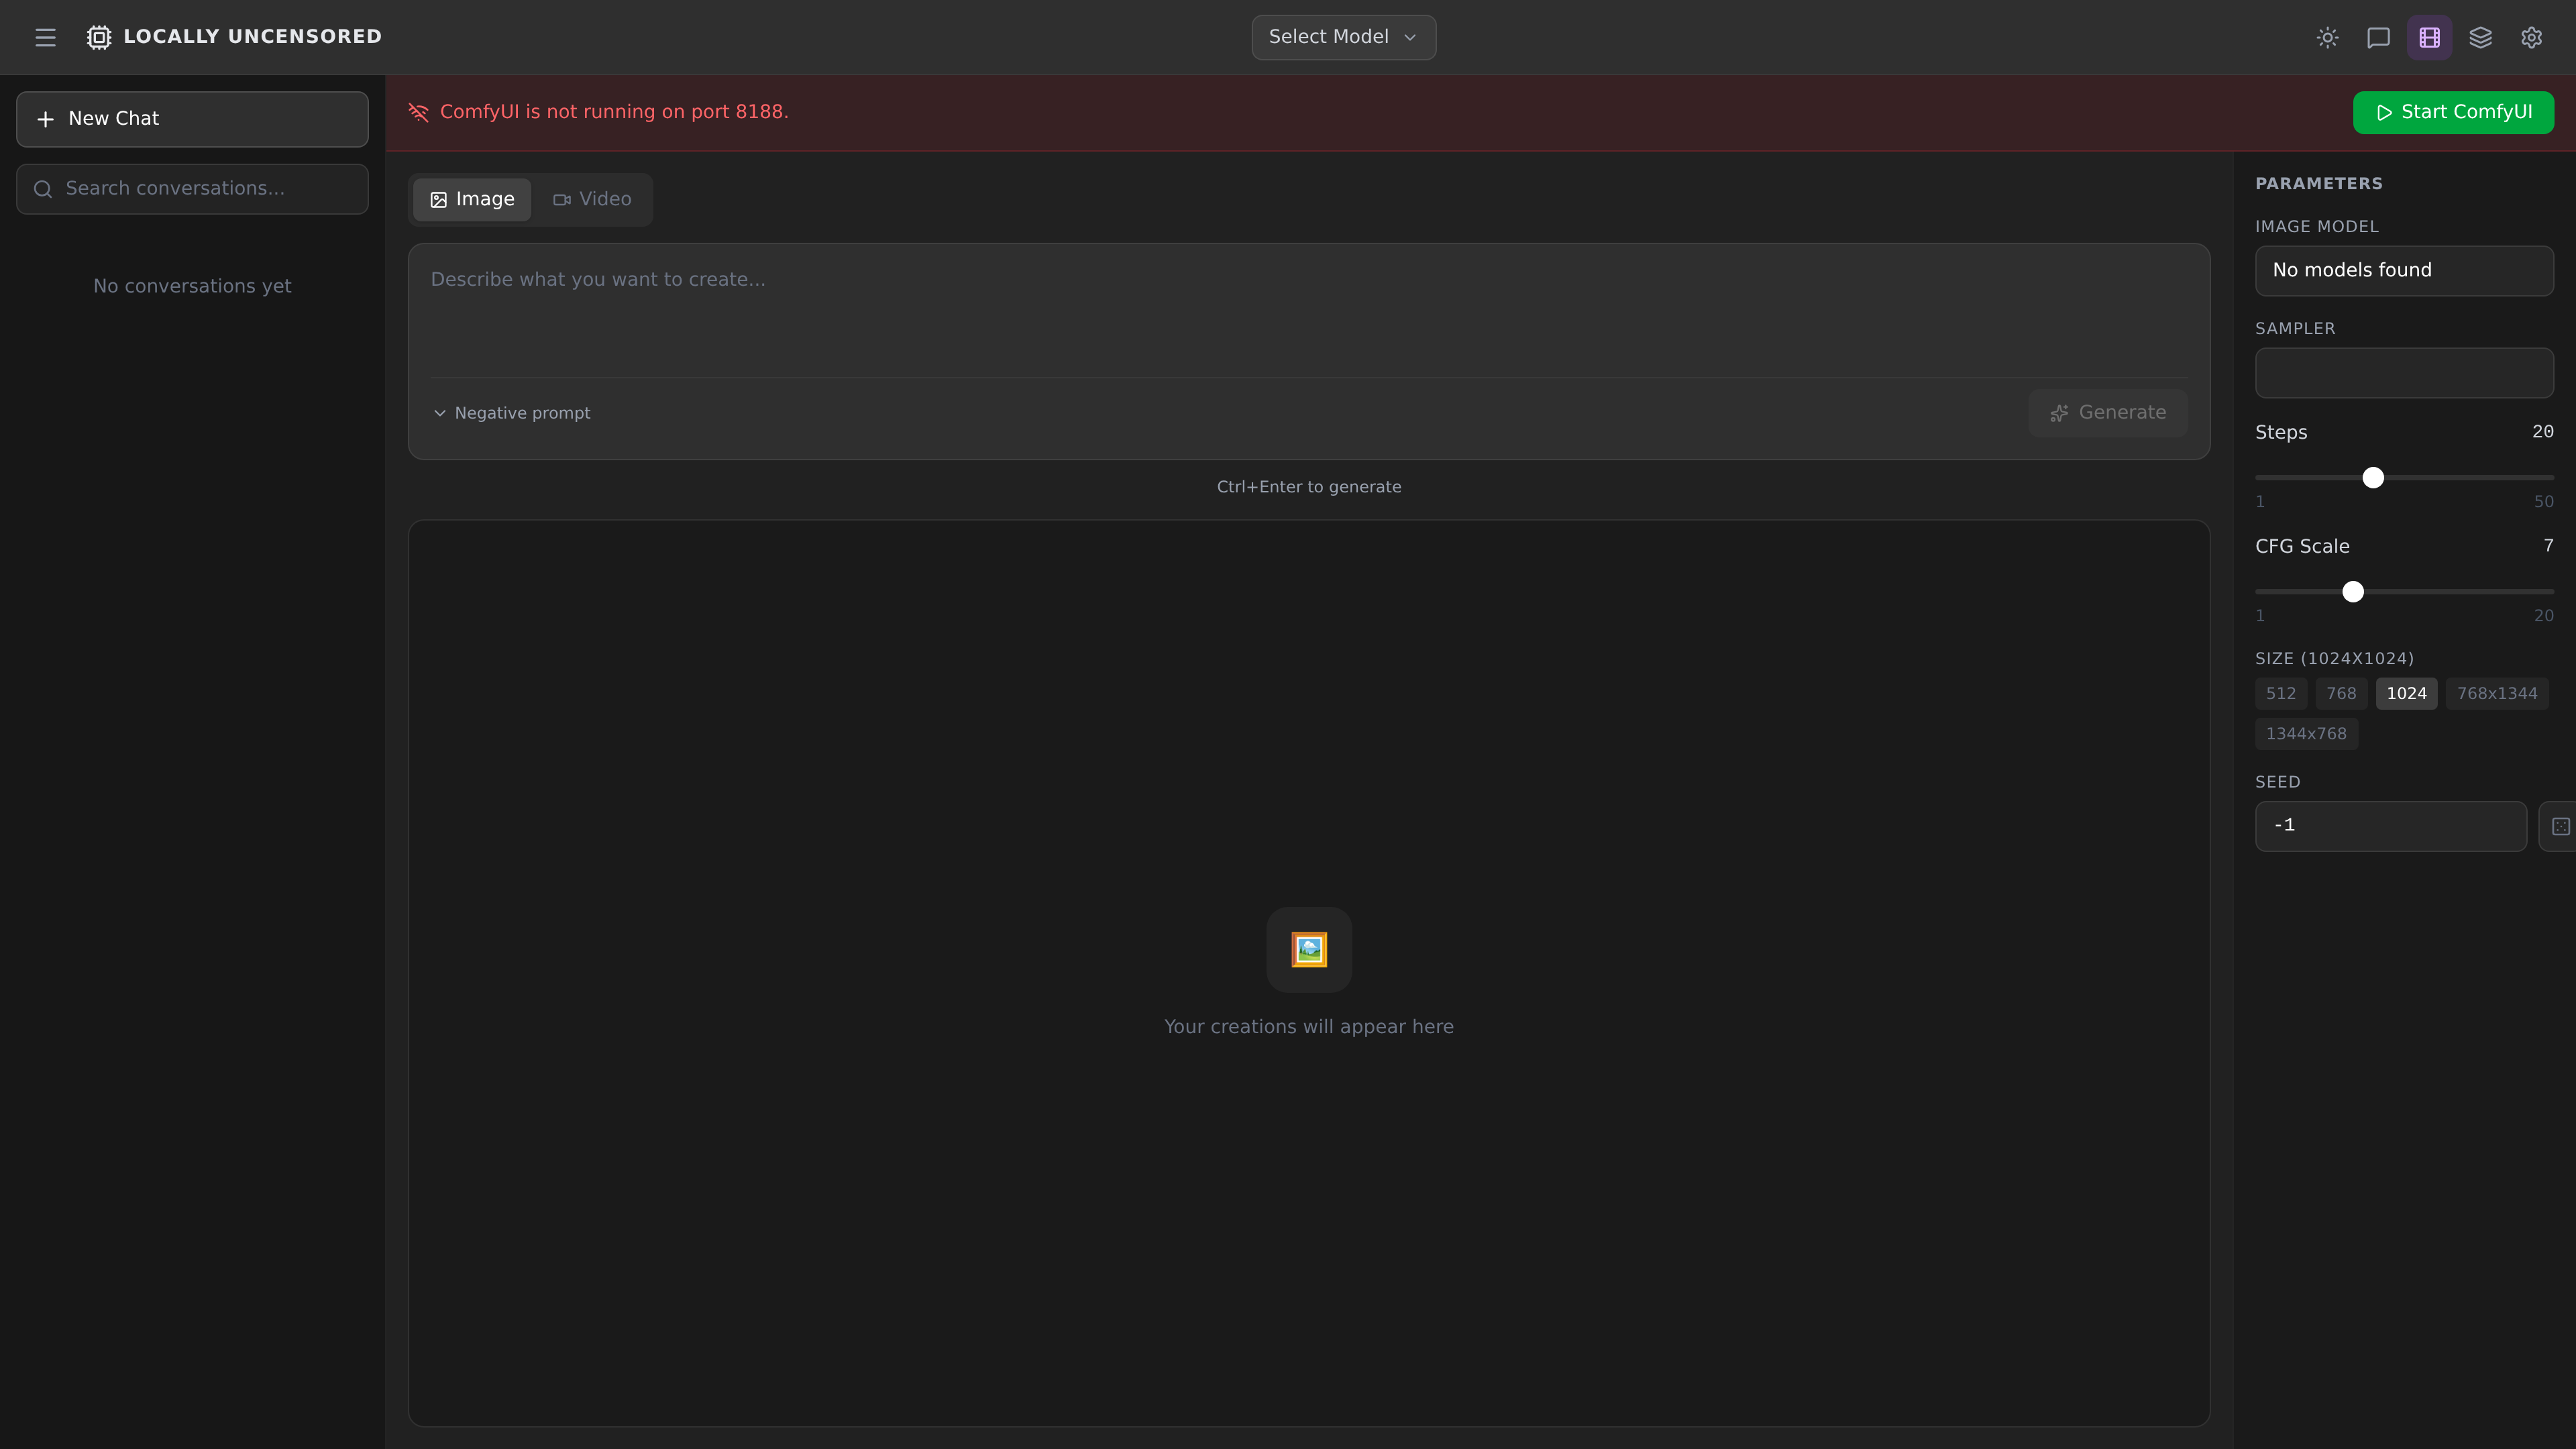Viewport: 2576px width, 1449px height.
Task: Click the Steps slider handle
Action: pos(2373,478)
